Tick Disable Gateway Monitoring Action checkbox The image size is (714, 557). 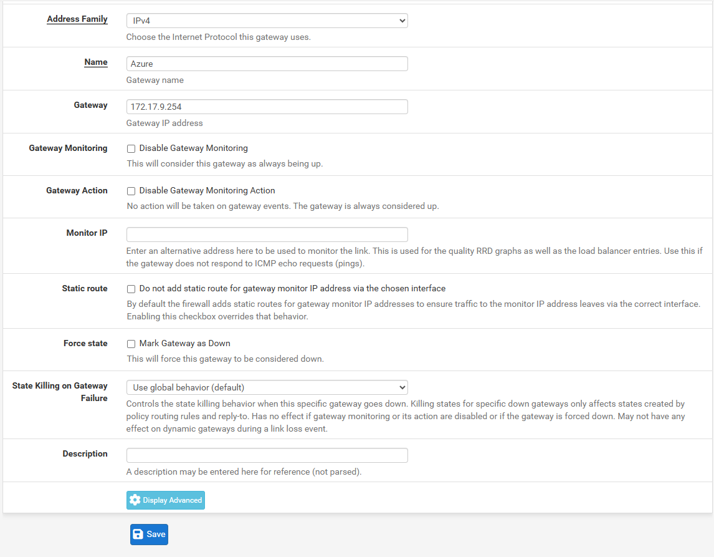(x=131, y=191)
